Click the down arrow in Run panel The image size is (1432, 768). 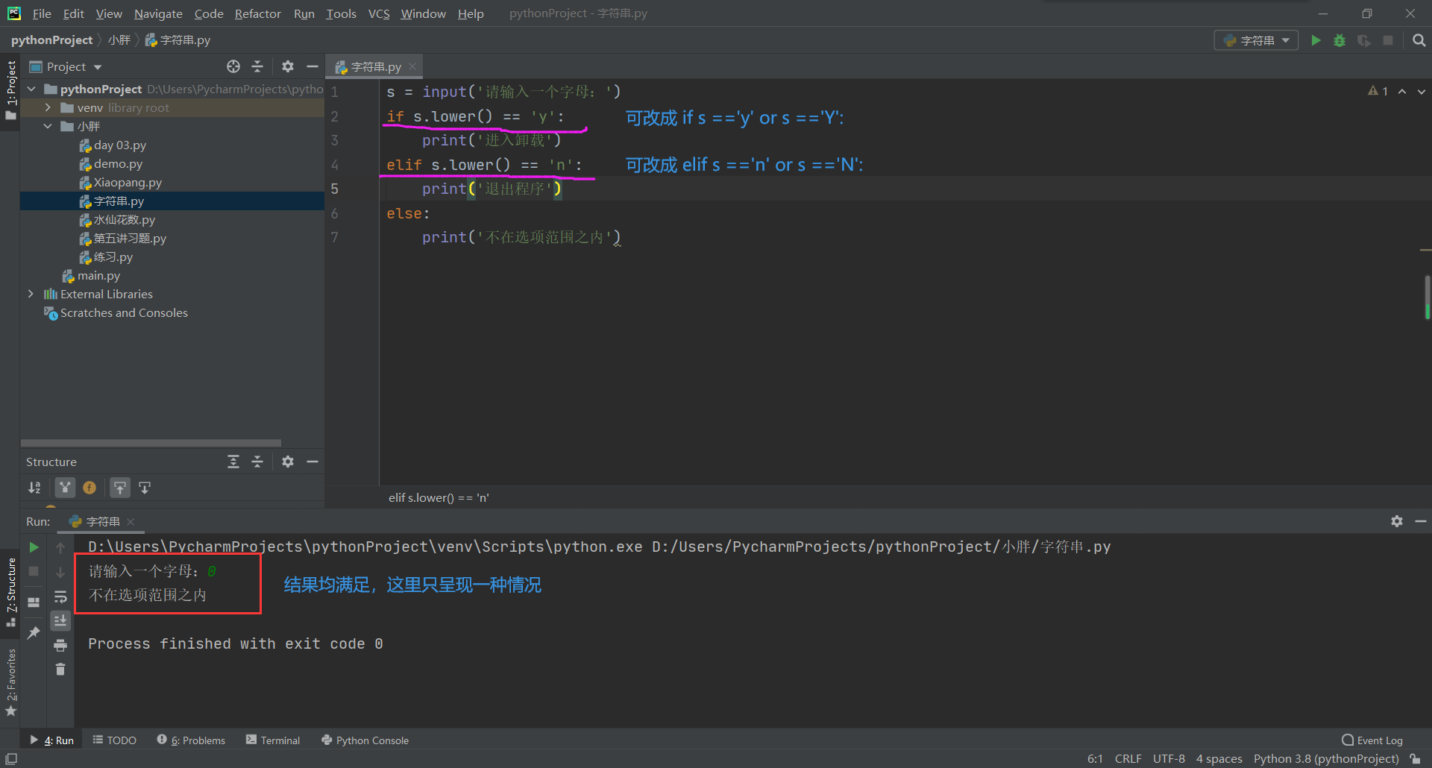(x=60, y=572)
